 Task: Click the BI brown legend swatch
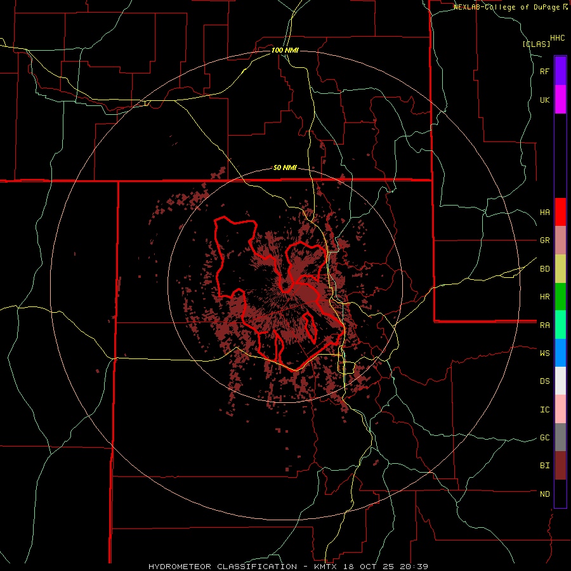[x=560, y=466]
